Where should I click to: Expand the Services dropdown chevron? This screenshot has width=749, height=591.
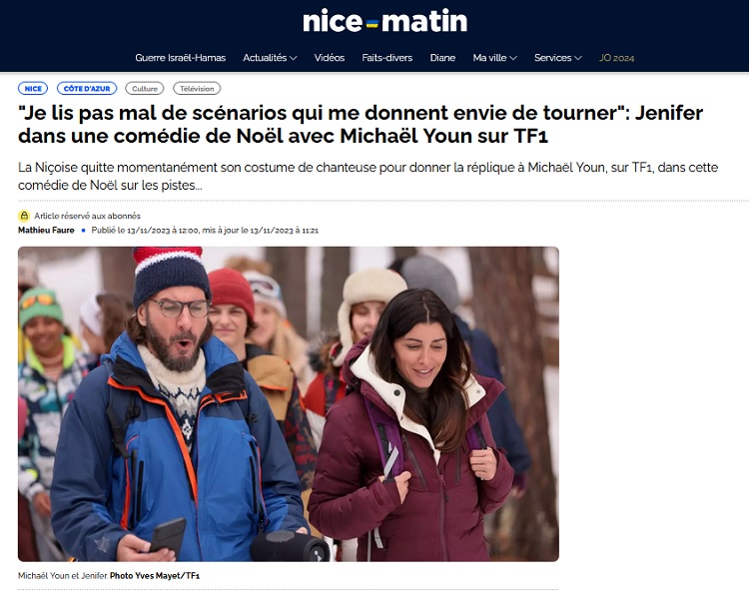[577, 58]
